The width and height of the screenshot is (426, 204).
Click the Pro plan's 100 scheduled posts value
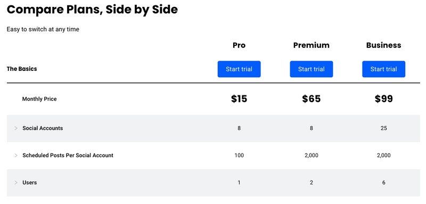click(x=239, y=156)
